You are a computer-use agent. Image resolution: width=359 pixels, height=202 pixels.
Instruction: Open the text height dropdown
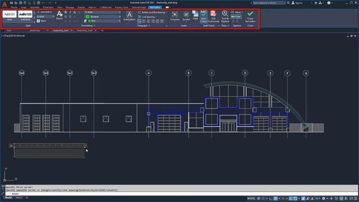pos(45,16)
